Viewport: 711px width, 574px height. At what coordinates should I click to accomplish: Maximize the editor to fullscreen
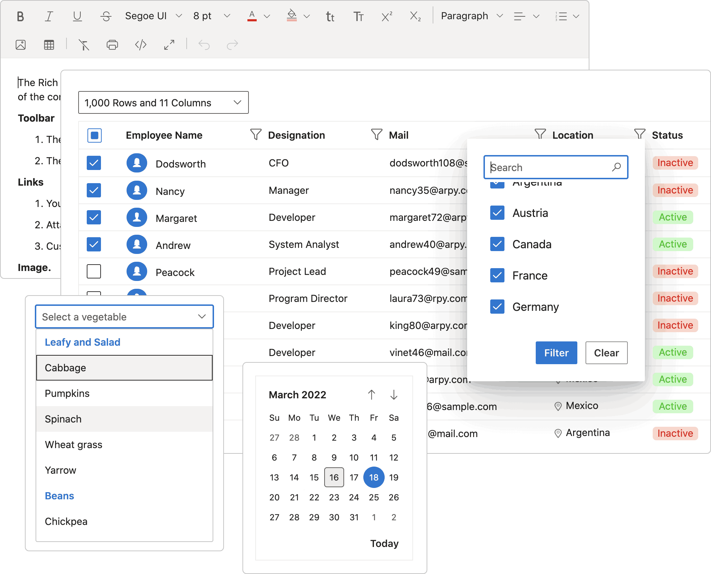(x=169, y=45)
